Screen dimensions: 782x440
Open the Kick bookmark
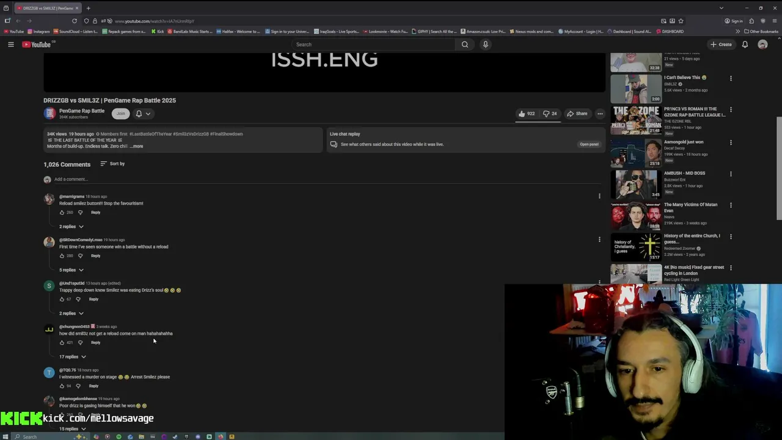(x=158, y=31)
